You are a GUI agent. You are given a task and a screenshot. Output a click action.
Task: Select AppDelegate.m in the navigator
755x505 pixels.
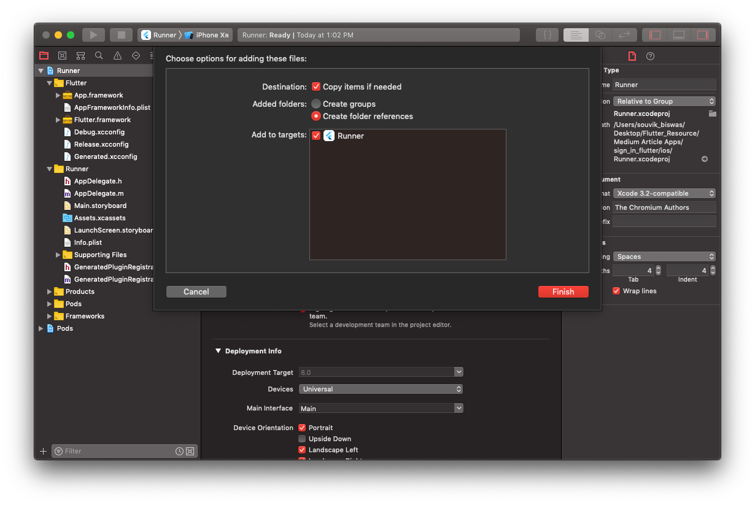pyautogui.click(x=98, y=193)
